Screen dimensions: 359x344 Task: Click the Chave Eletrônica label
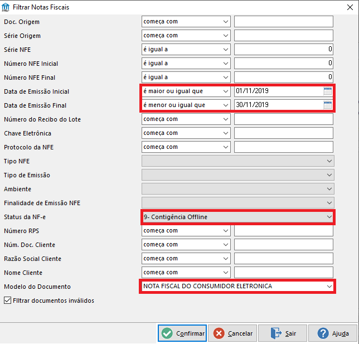(27, 133)
